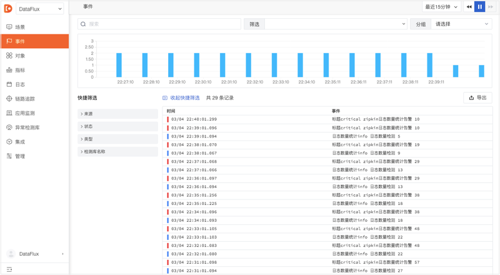500x275 pixels.
Task: Expand the 来源 quick filter
Action: pos(117,114)
